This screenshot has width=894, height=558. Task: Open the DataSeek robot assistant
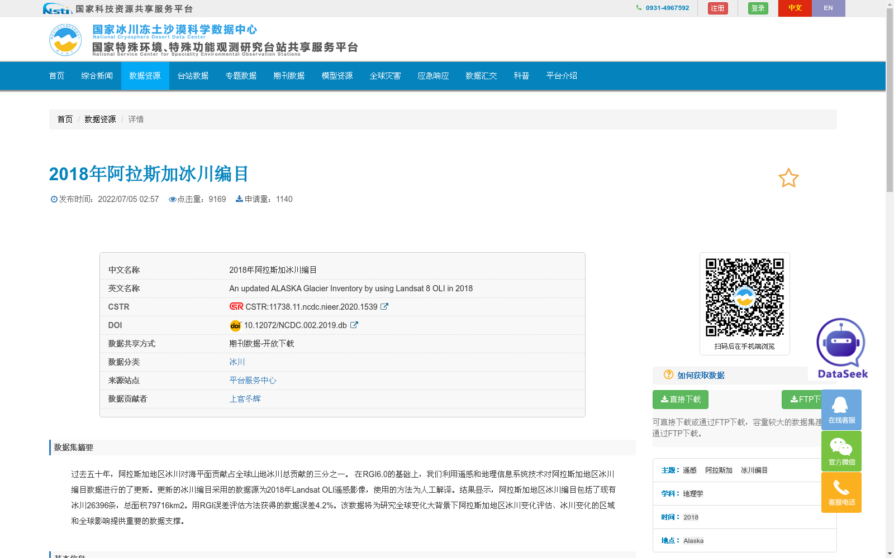coord(841,348)
